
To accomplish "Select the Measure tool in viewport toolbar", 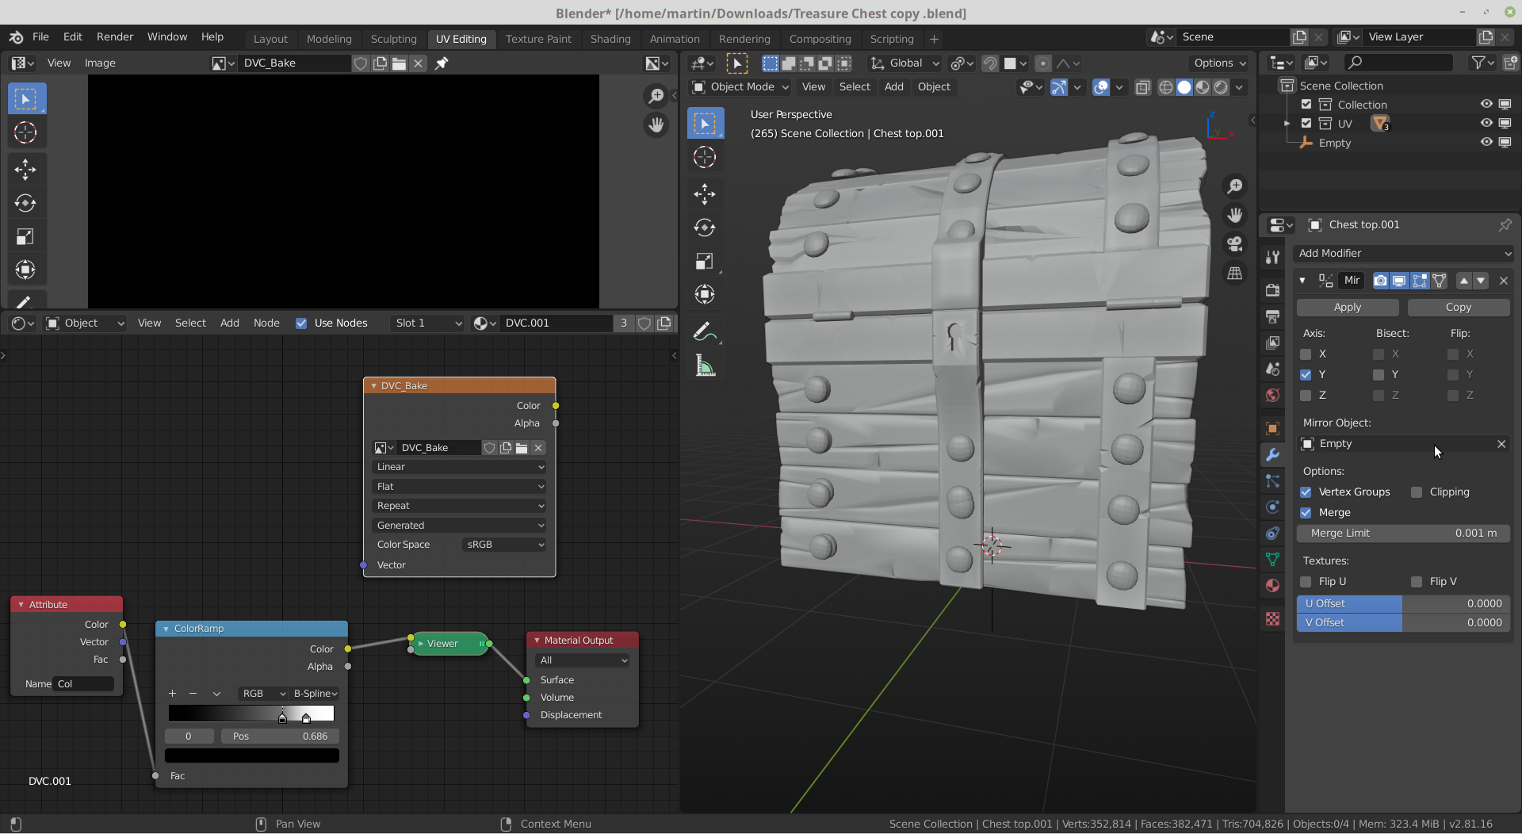I will pos(704,366).
